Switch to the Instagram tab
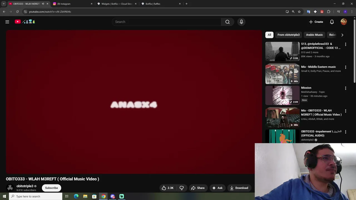 coord(72,4)
